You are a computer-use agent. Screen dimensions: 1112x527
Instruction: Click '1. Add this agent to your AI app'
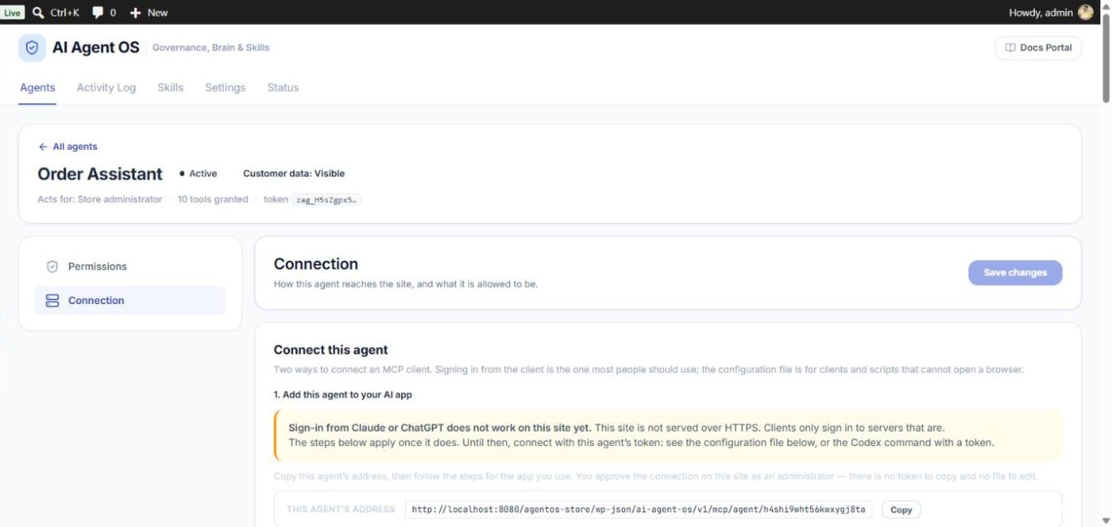(343, 395)
